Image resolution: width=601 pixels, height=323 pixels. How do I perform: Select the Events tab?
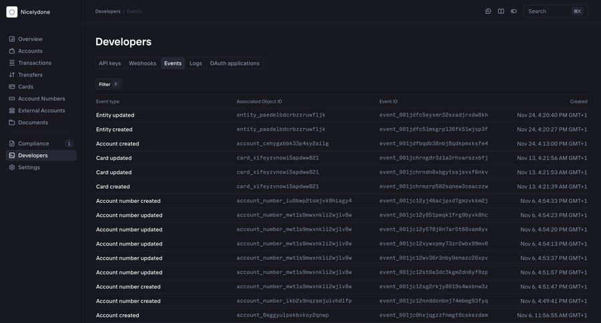173,63
